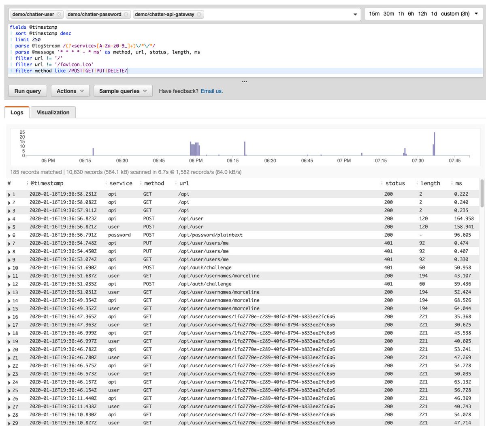
Task: Click the method column header
Action: (154, 183)
